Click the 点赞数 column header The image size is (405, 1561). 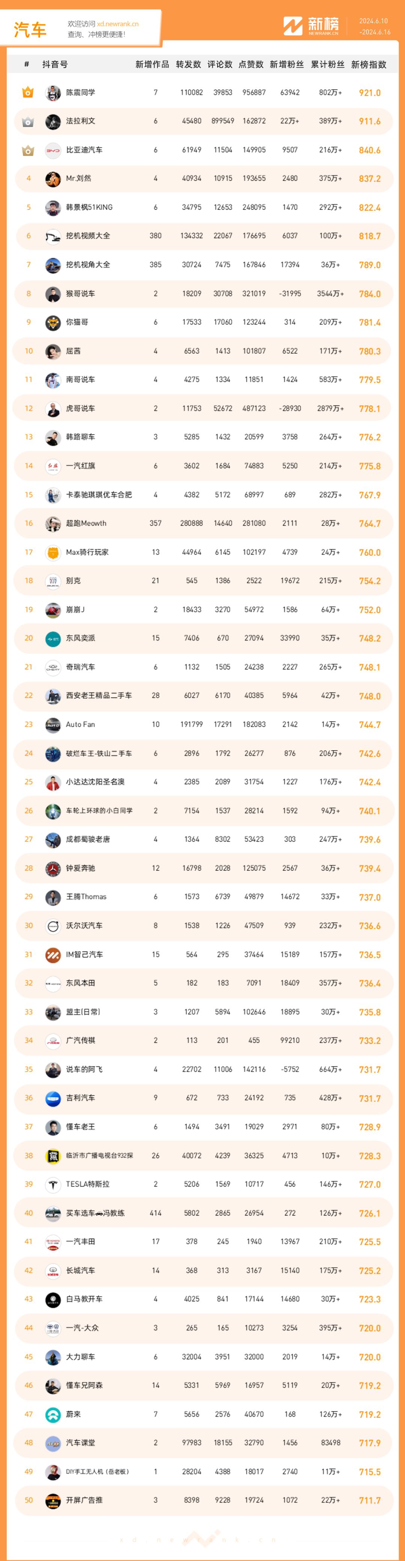click(x=250, y=64)
